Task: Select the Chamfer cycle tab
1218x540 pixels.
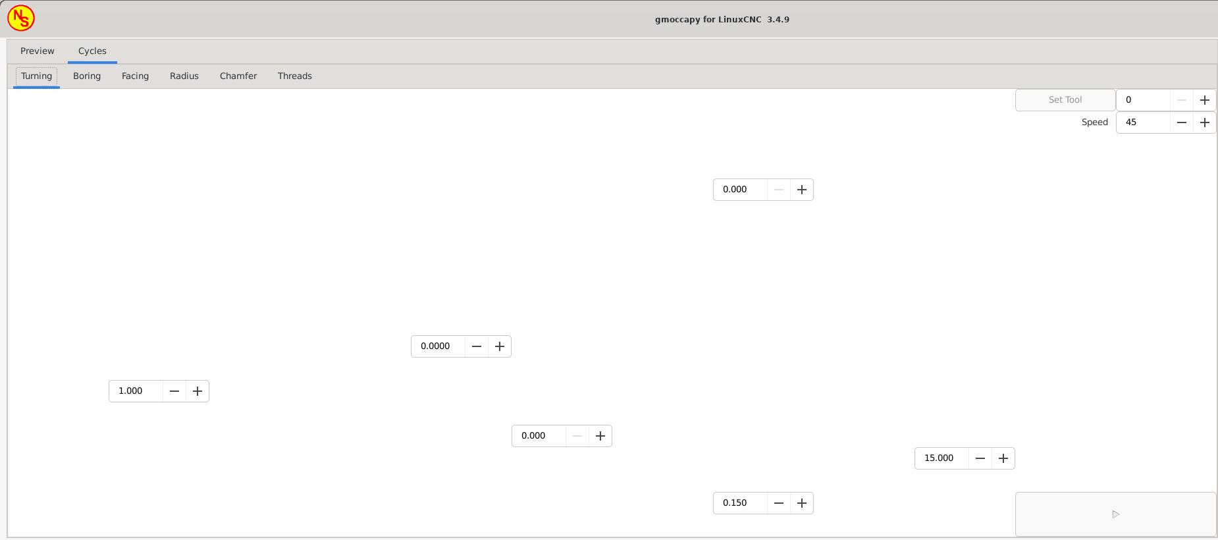Action: tap(238, 76)
